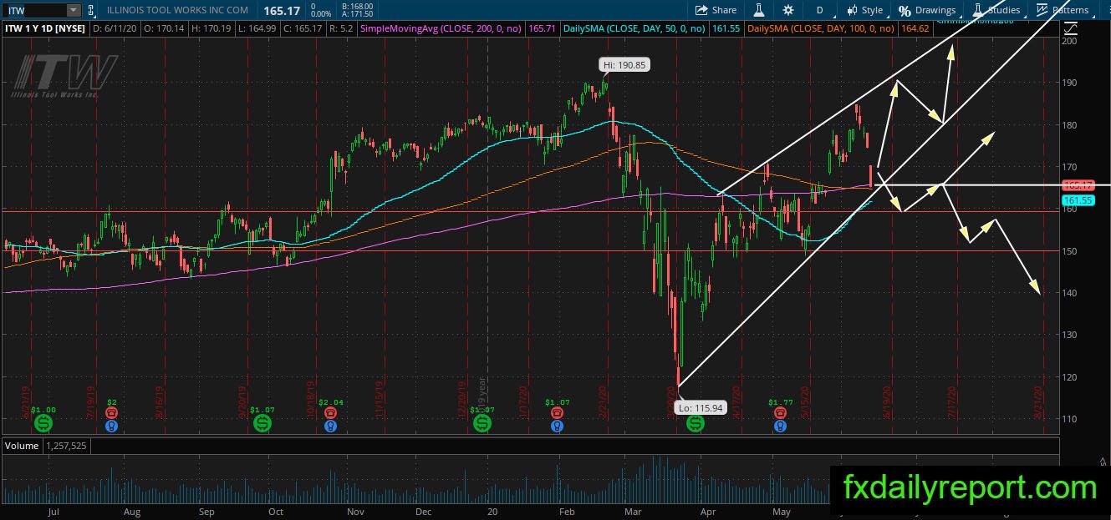Open the Style menu
Image resolution: width=1111 pixels, height=520 pixels.
[865, 10]
